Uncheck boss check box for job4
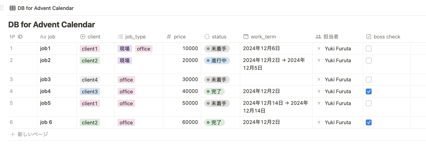Viewport: 426px width, 151px height. point(368,92)
